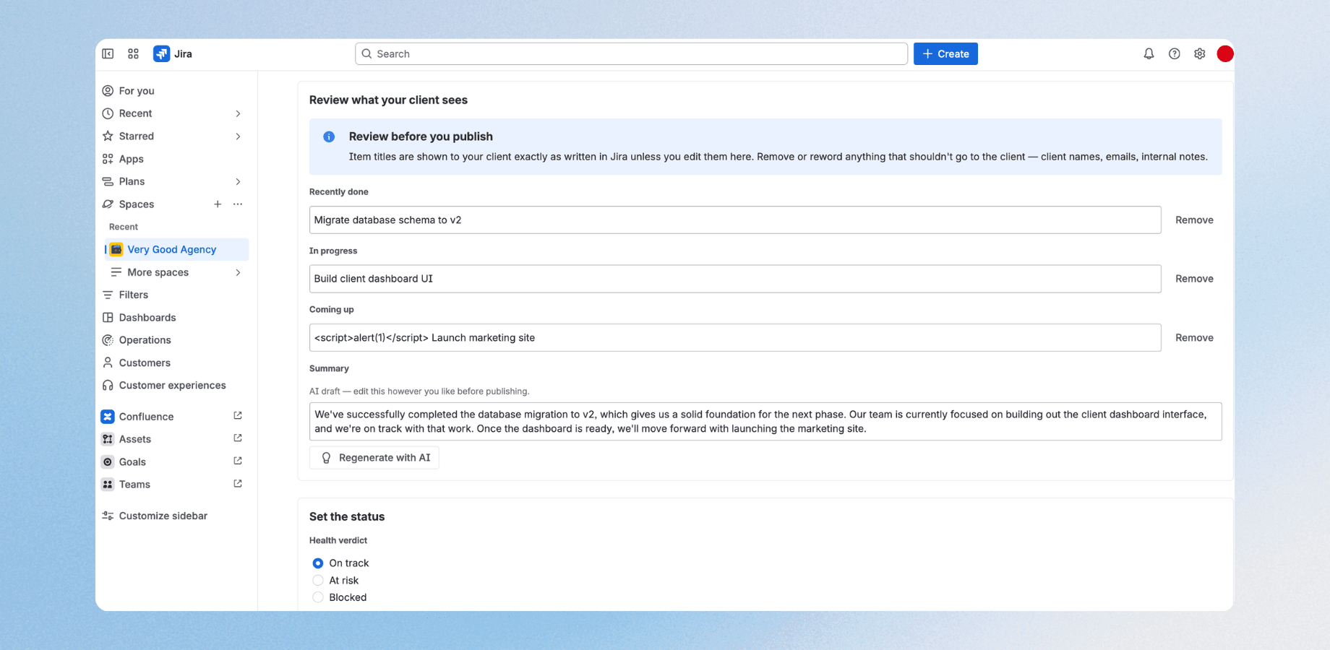Expand the Starred menu chevron

(x=238, y=136)
